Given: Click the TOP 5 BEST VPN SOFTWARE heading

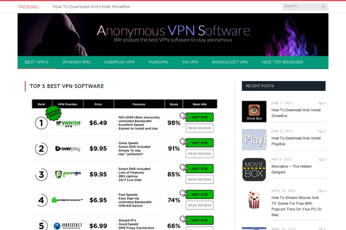Looking at the screenshot, I should (x=67, y=86).
